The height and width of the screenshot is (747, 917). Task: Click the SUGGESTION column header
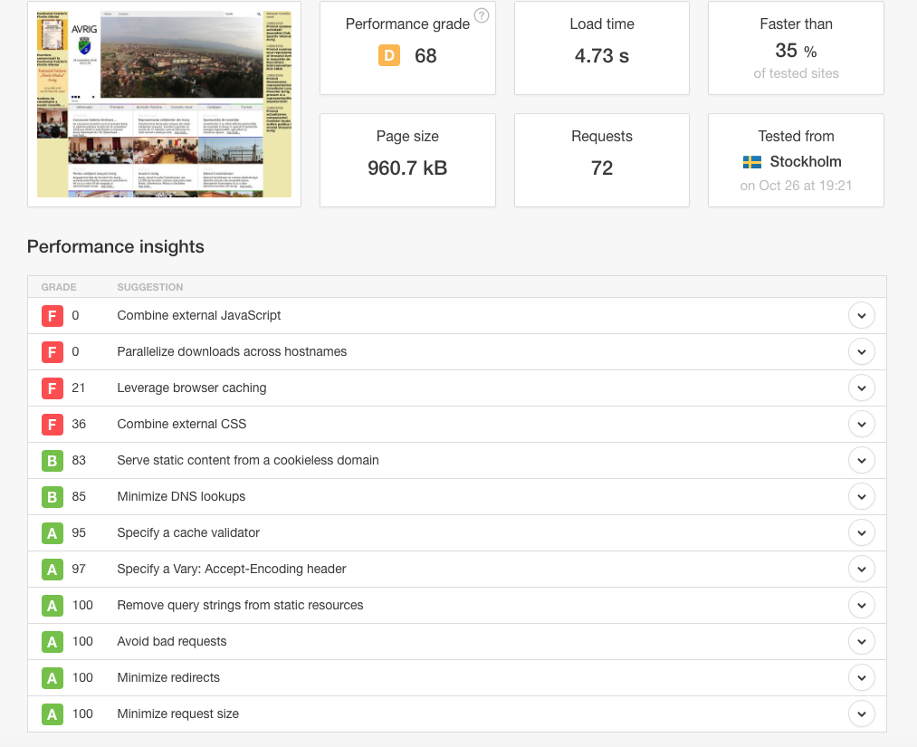150,288
